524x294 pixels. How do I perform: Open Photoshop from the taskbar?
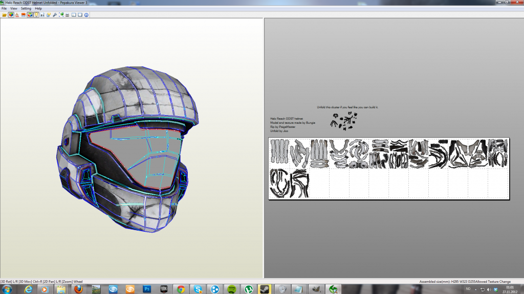tap(147, 289)
